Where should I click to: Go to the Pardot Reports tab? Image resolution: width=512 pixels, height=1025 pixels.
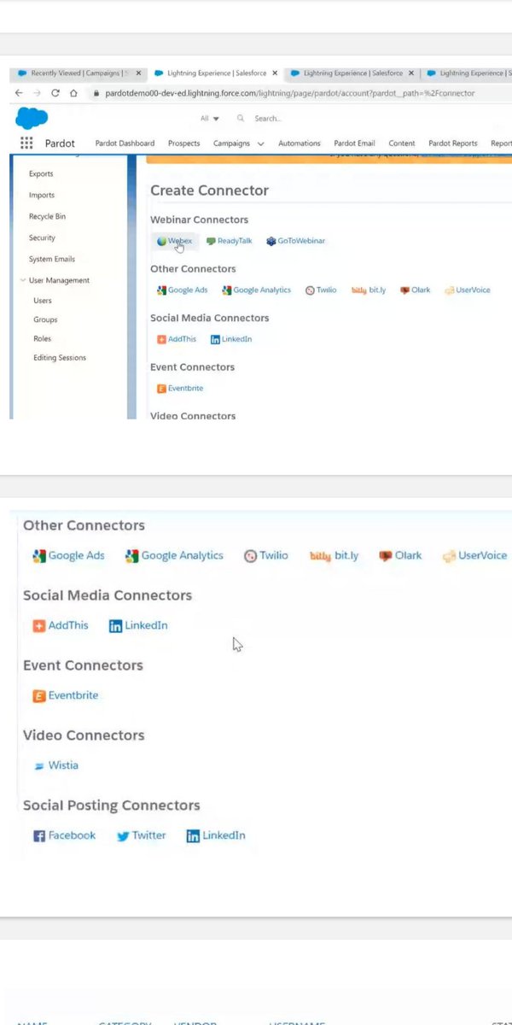453,143
